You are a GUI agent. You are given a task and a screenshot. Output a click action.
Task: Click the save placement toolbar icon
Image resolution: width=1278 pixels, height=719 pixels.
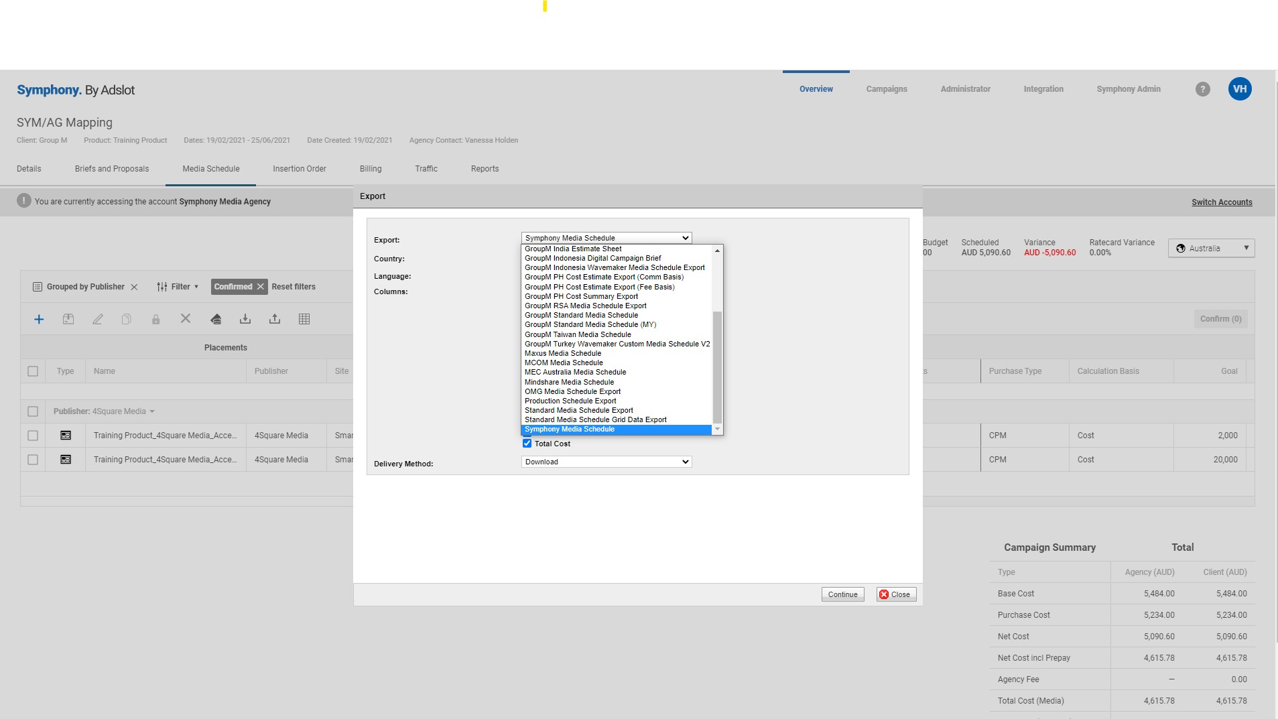(68, 319)
